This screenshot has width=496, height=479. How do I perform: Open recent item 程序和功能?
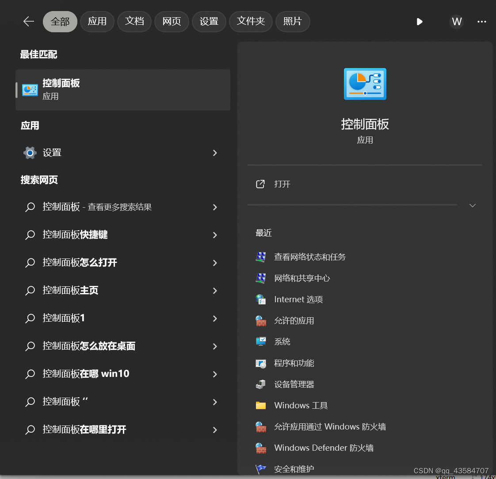point(294,363)
